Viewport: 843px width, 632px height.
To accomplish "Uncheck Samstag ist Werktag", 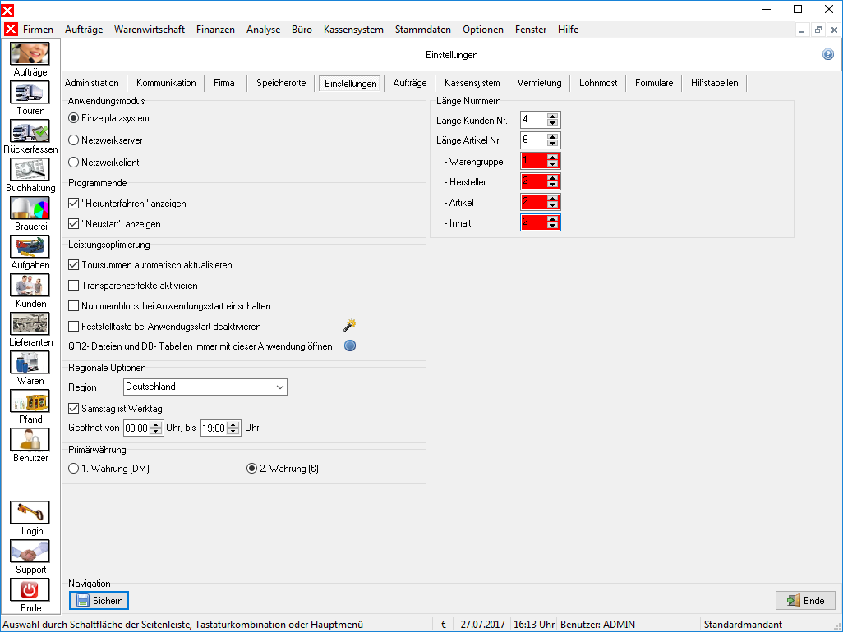I will tap(74, 409).
